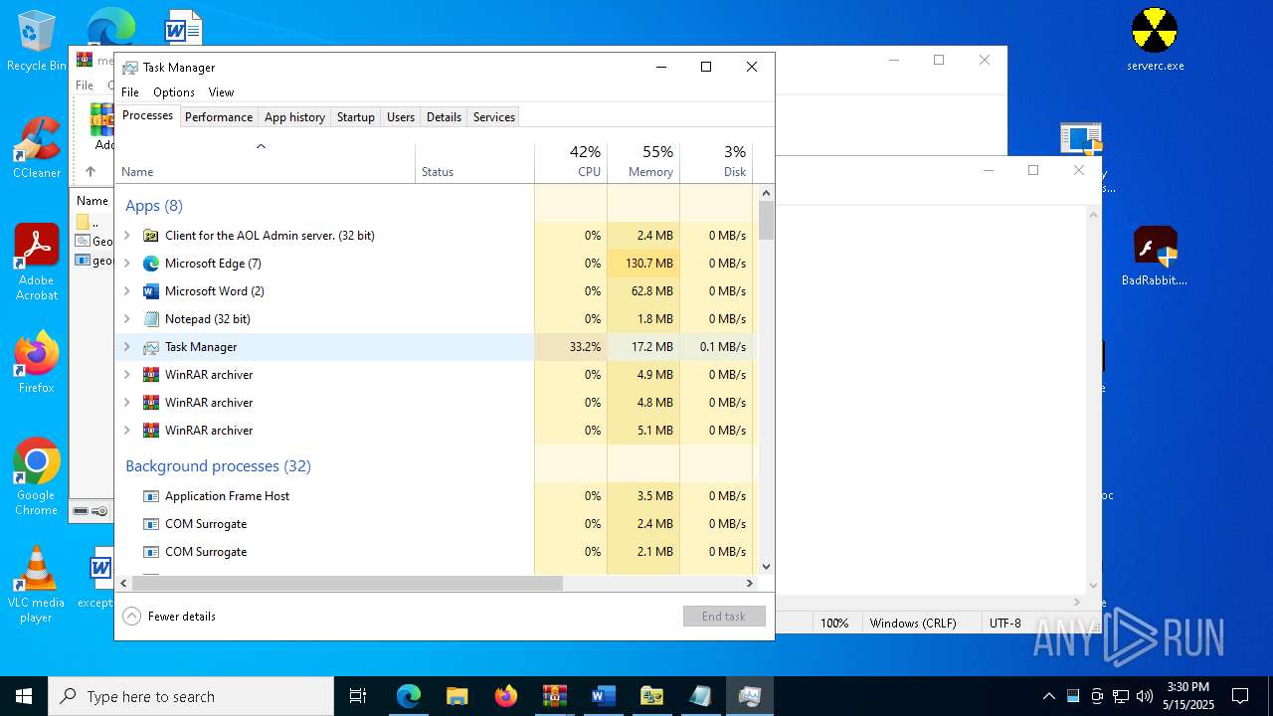The width and height of the screenshot is (1273, 716).
Task: Open the Options menu in Task Manager
Action: (174, 91)
